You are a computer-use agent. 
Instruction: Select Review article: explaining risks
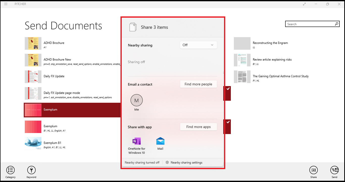272,60
